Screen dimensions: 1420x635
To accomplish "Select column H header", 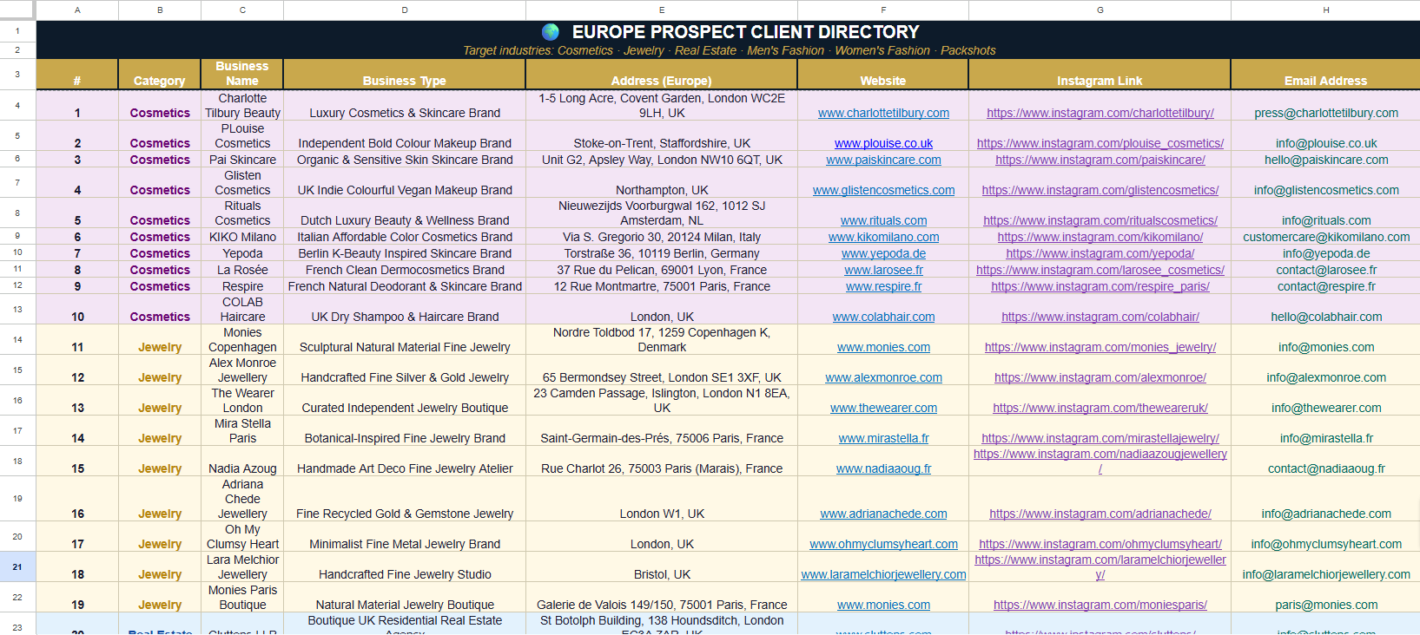I will pos(1325,10).
